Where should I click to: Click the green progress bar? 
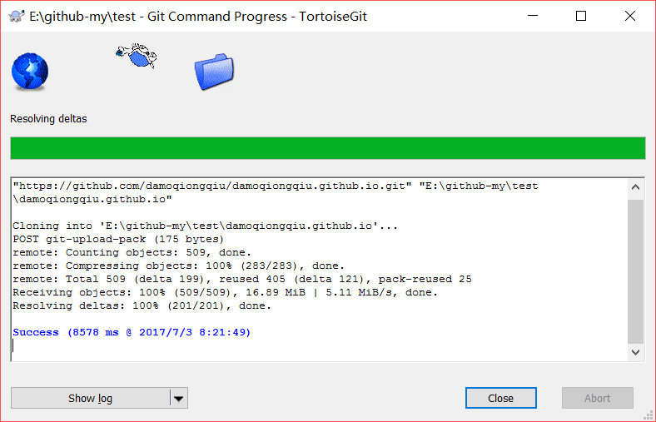pos(328,148)
